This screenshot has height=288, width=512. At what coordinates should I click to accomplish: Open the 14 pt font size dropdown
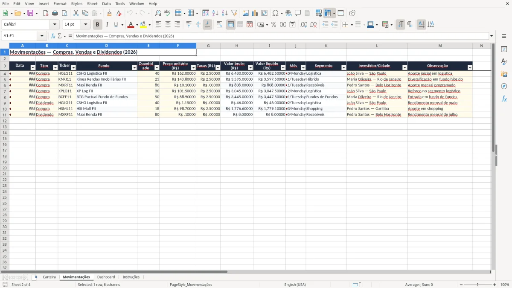85,25
